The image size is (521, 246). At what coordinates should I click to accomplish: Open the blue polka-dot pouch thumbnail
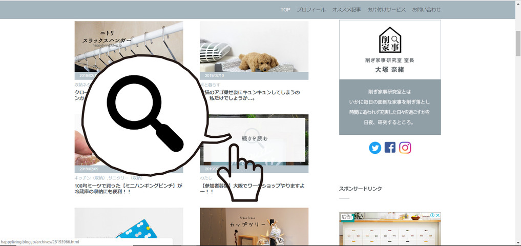coord(129,227)
